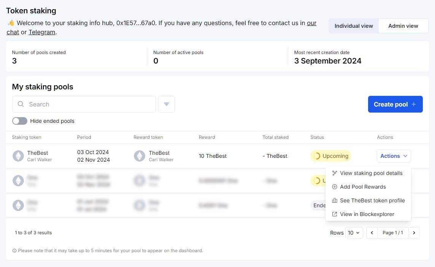Click '1 to 3 of 3 results' text
Viewport: 435px width, 267px height.
[x=33, y=233]
